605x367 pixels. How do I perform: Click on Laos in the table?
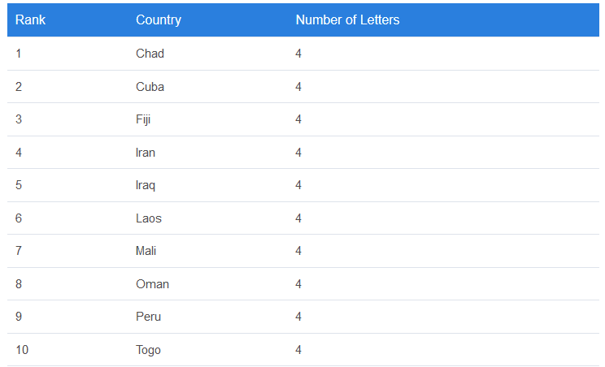pos(149,218)
